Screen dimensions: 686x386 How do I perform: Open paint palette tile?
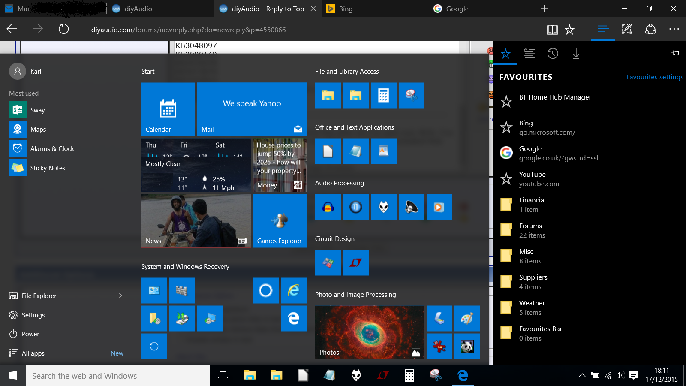point(467,319)
